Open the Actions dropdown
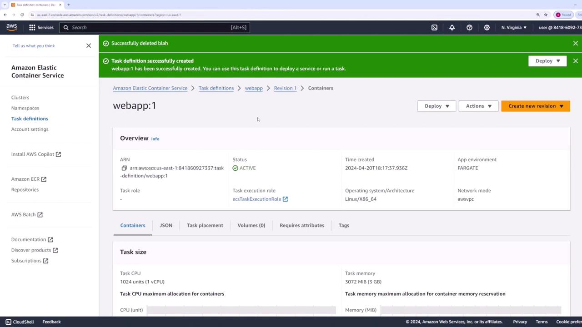Viewport: 582px width, 327px height. (478, 106)
